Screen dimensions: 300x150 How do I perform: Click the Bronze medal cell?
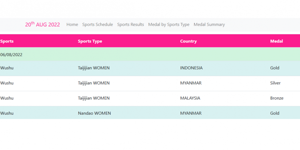point(277,98)
